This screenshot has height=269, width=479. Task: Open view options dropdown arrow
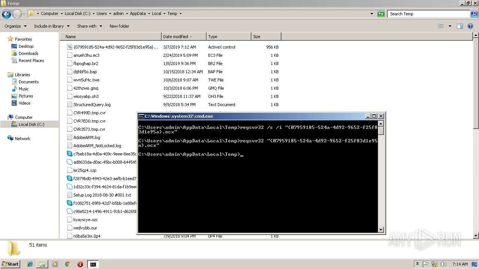pyautogui.click(x=450, y=26)
